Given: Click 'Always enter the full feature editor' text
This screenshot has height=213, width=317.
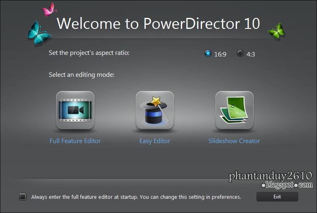Looking at the screenshot, I should pos(136,197).
